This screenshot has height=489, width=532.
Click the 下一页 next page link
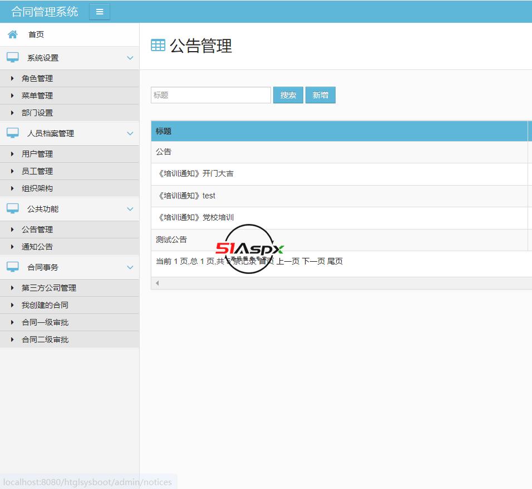coord(313,261)
